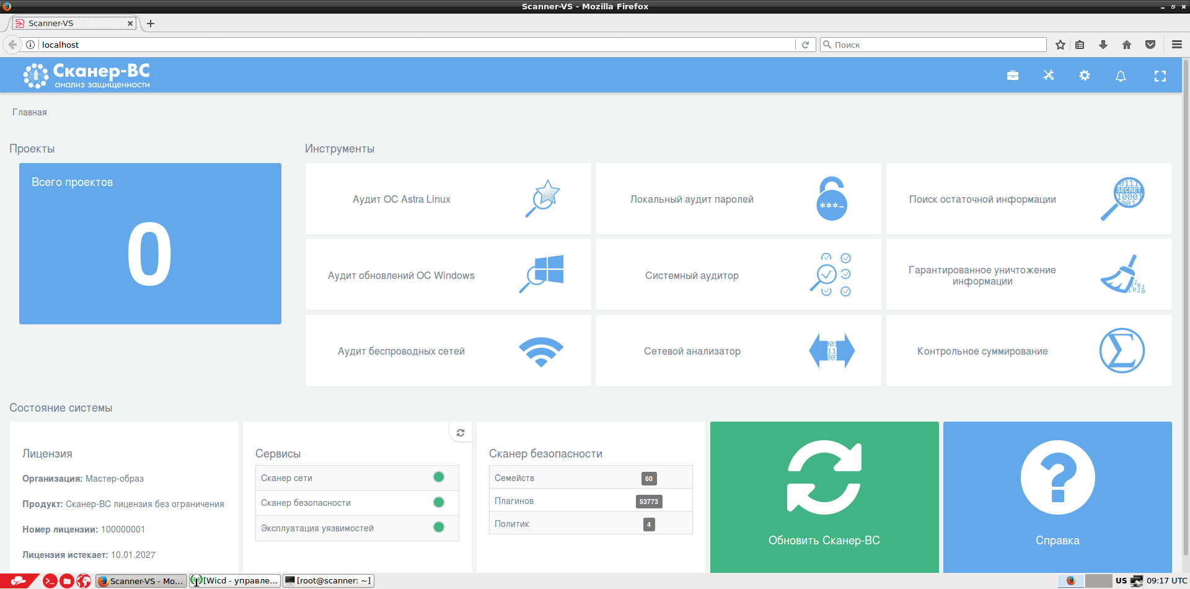Launch Аудит ОС Astra Linux via star magnifier icon
The width and height of the screenshot is (1190, 589).
coord(543,198)
